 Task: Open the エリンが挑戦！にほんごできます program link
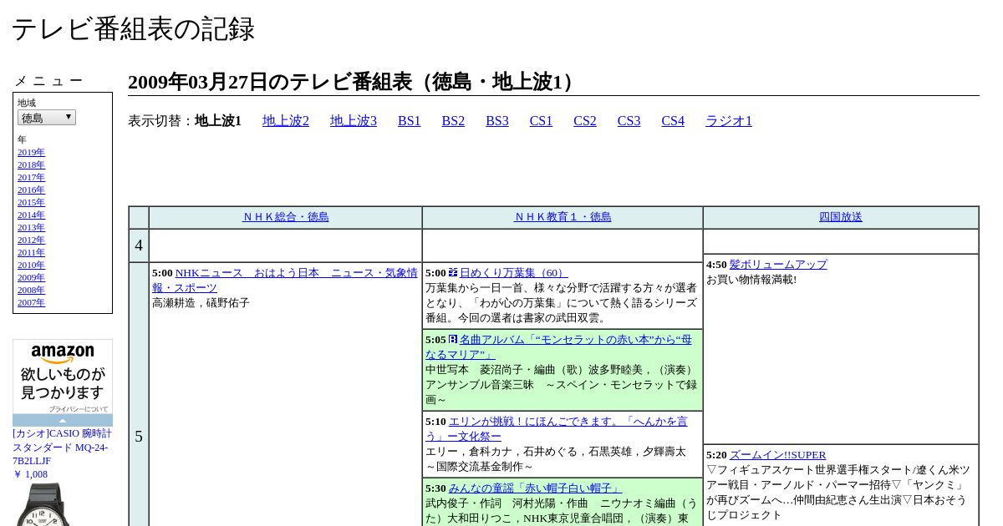point(557,429)
